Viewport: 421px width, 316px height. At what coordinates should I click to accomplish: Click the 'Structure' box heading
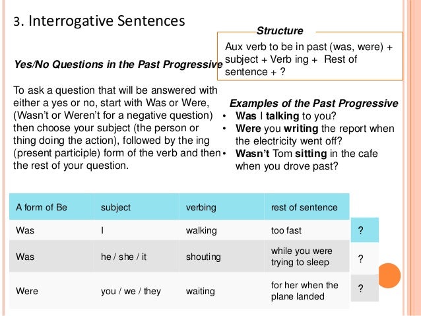280,30
